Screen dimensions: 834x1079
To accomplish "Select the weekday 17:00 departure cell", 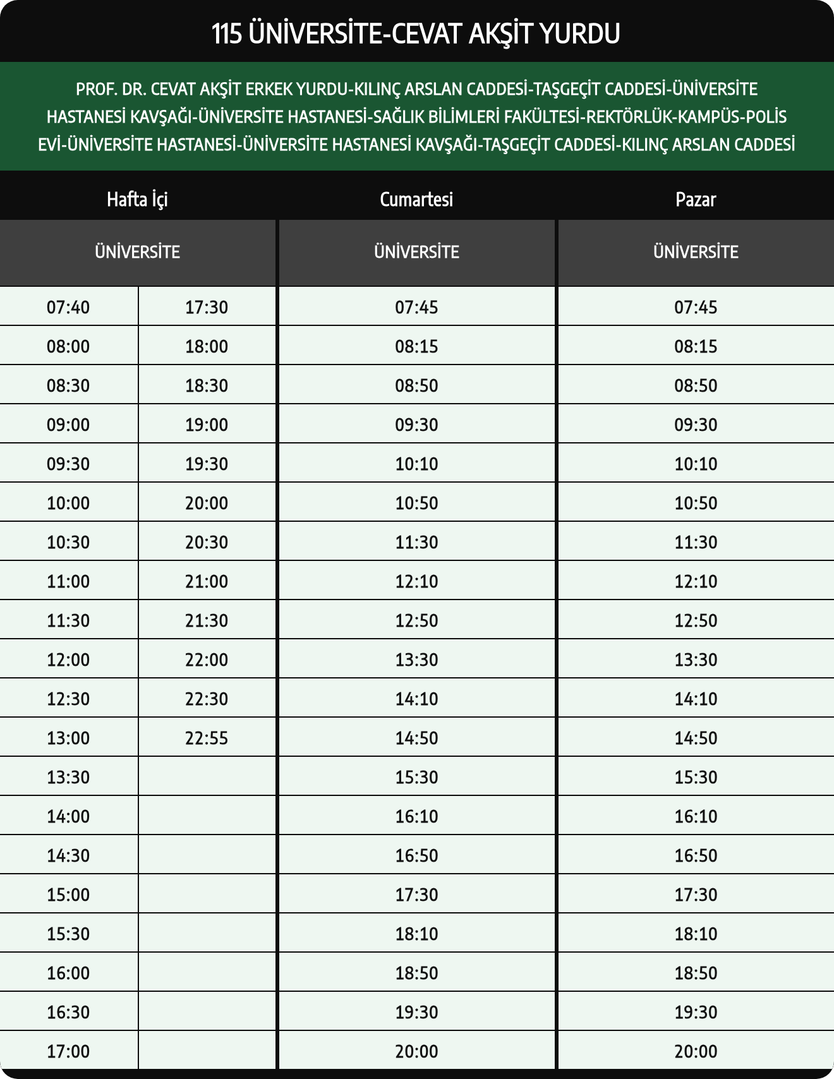I will pos(68,1051).
